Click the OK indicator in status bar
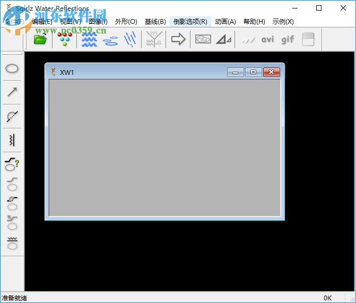The width and height of the screenshot is (356, 303). click(328, 298)
